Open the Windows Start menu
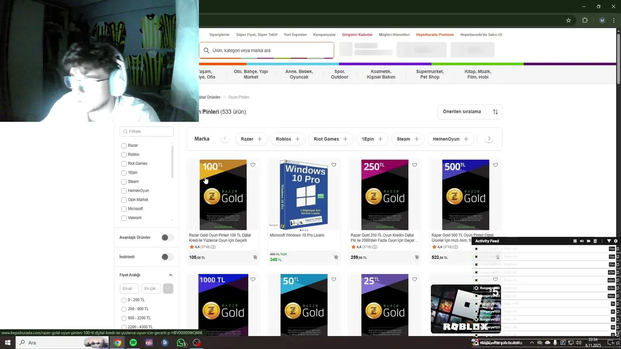621x349 pixels. (x=8, y=343)
